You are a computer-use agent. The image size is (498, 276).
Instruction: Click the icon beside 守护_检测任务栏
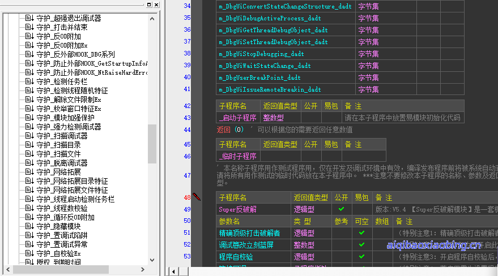29,81
